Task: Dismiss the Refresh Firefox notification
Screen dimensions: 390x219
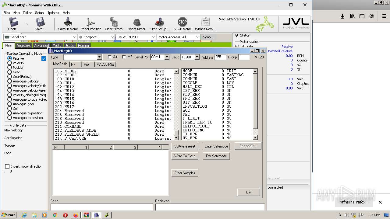Action: pyautogui.click(x=380, y=202)
